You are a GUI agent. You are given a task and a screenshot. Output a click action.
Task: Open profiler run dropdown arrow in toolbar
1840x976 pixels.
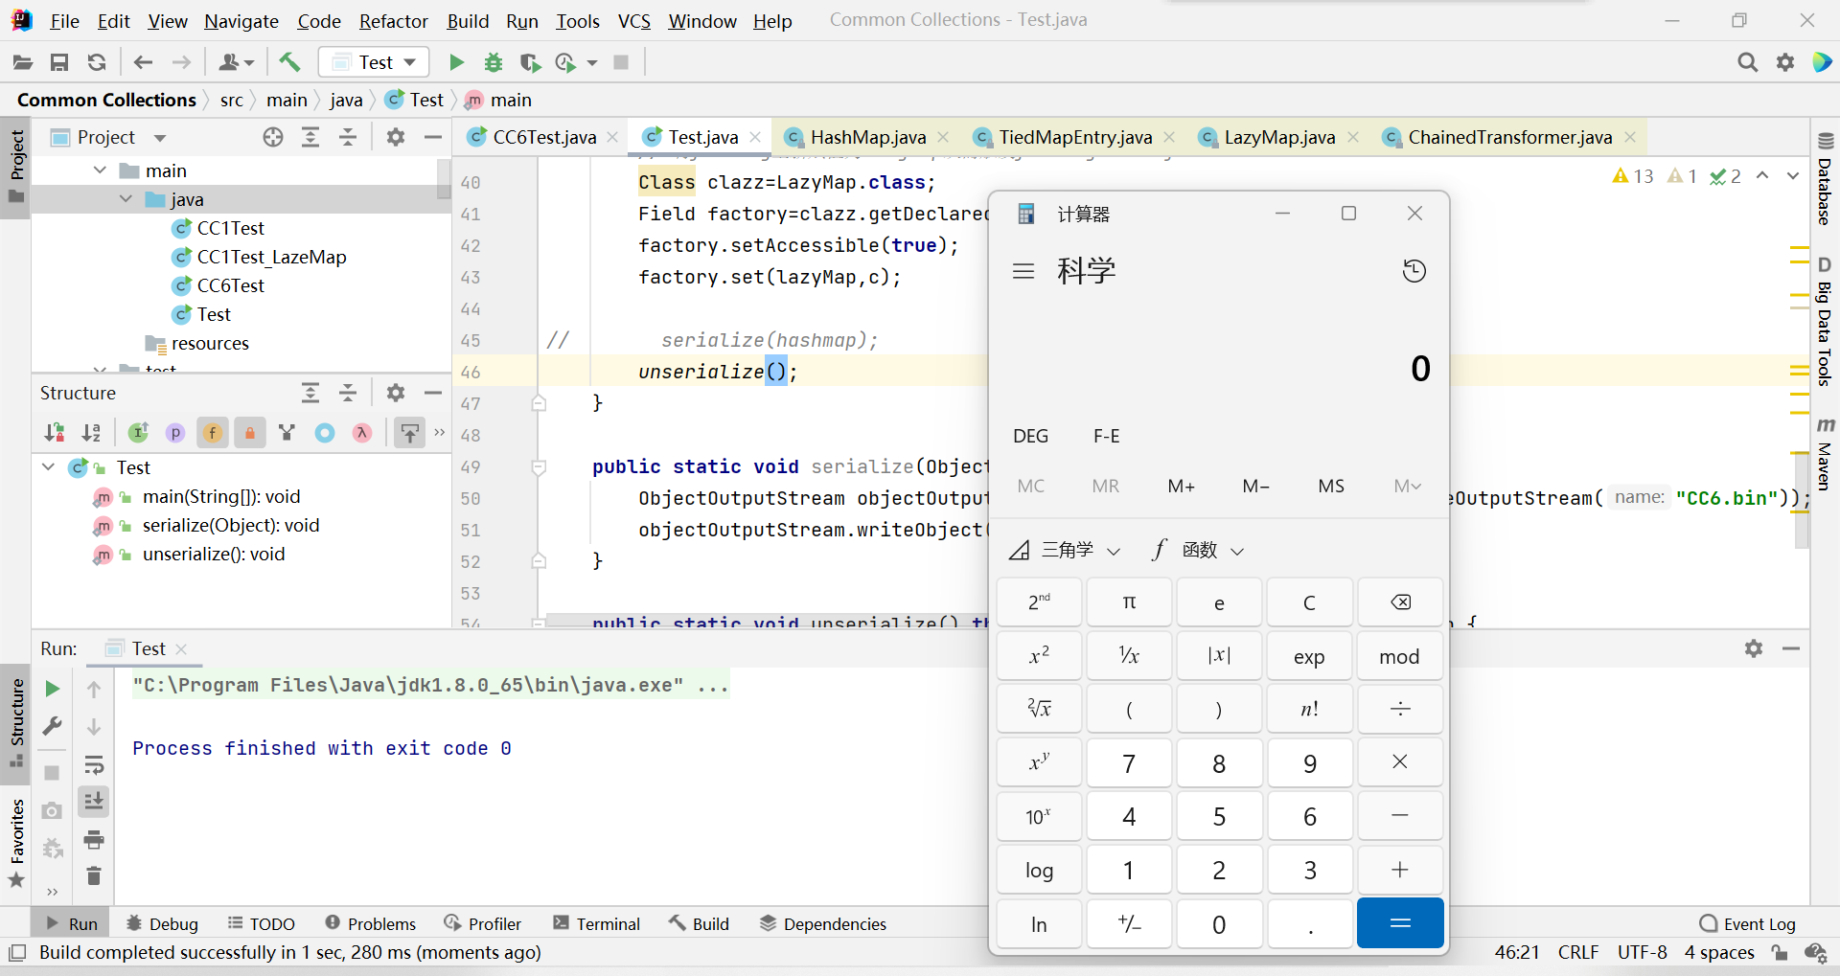click(x=592, y=62)
